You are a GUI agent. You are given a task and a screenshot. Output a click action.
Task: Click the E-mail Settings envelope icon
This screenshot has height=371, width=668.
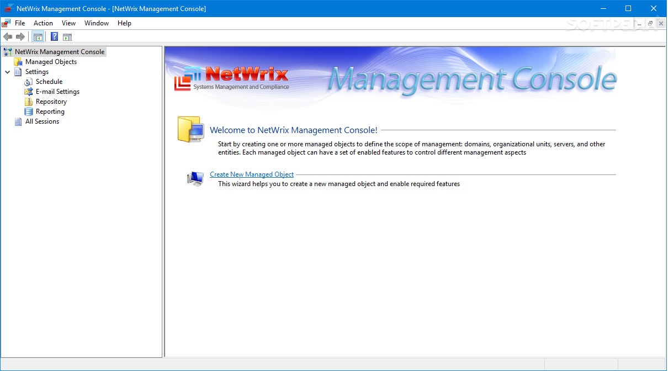[29, 92]
